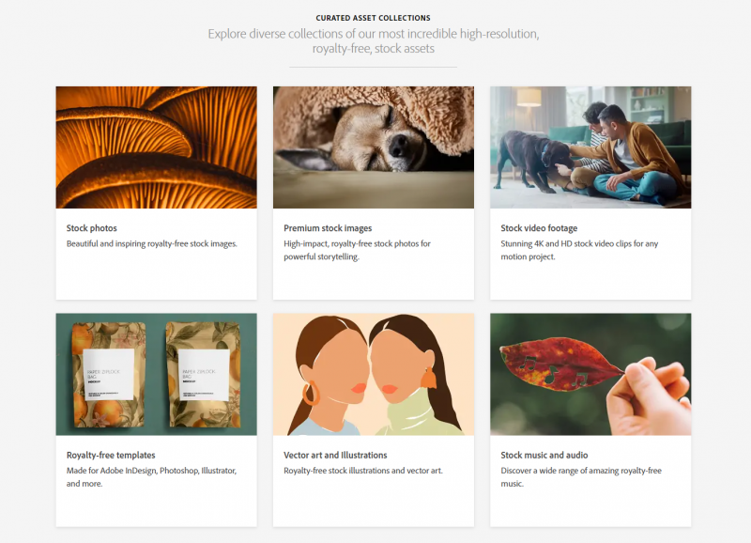Go to Stock music and audio heading
Screen dimensions: 751x543
(544, 456)
